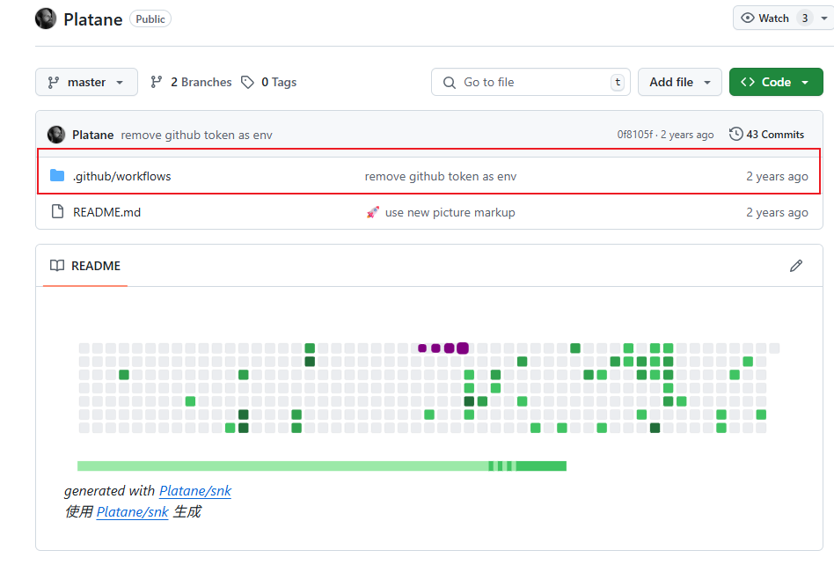Click the clock history icon by 43 Commits

[x=735, y=134]
